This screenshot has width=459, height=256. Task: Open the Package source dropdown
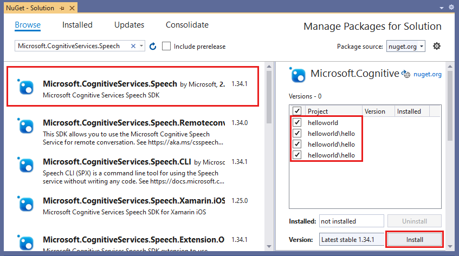click(x=406, y=47)
